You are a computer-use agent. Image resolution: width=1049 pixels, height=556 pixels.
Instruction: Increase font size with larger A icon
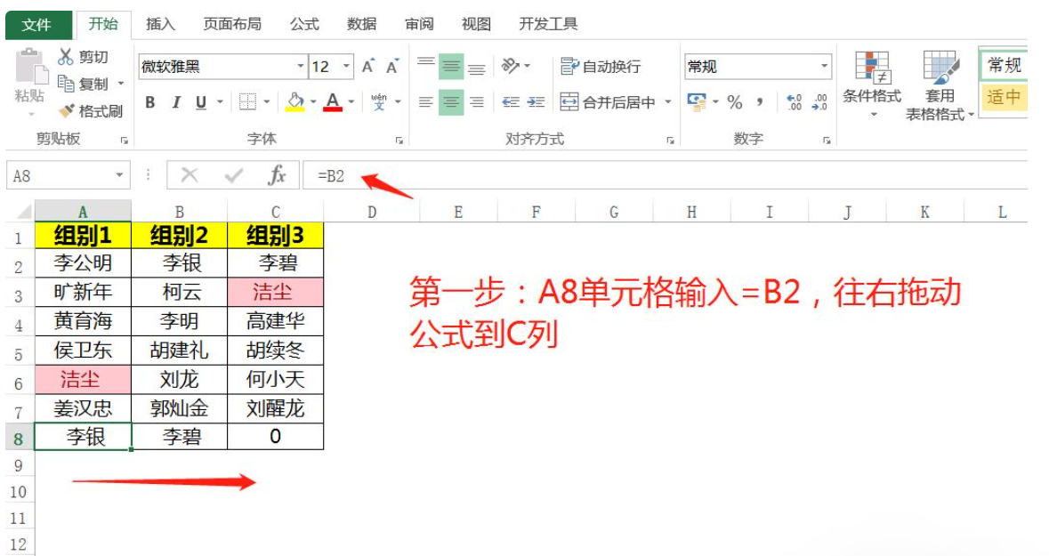tap(368, 66)
